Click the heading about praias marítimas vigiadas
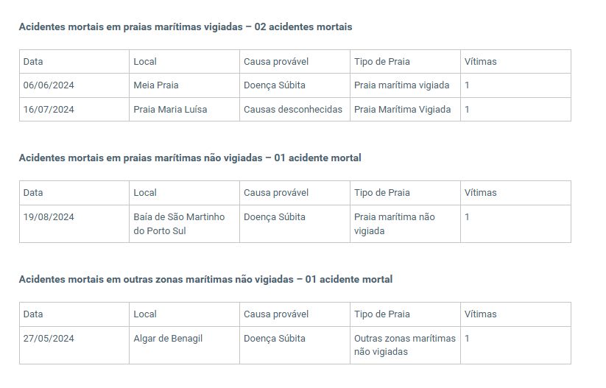This screenshot has height=388, width=606. pos(186,27)
